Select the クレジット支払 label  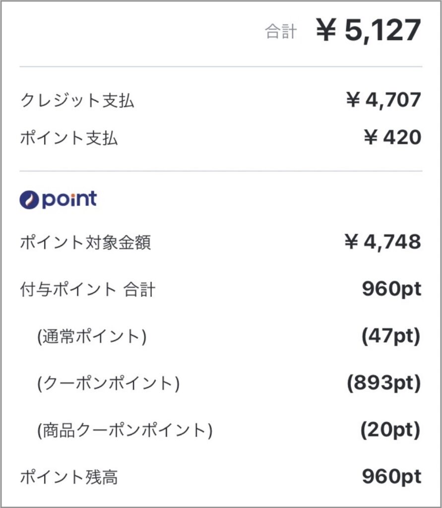(77, 100)
